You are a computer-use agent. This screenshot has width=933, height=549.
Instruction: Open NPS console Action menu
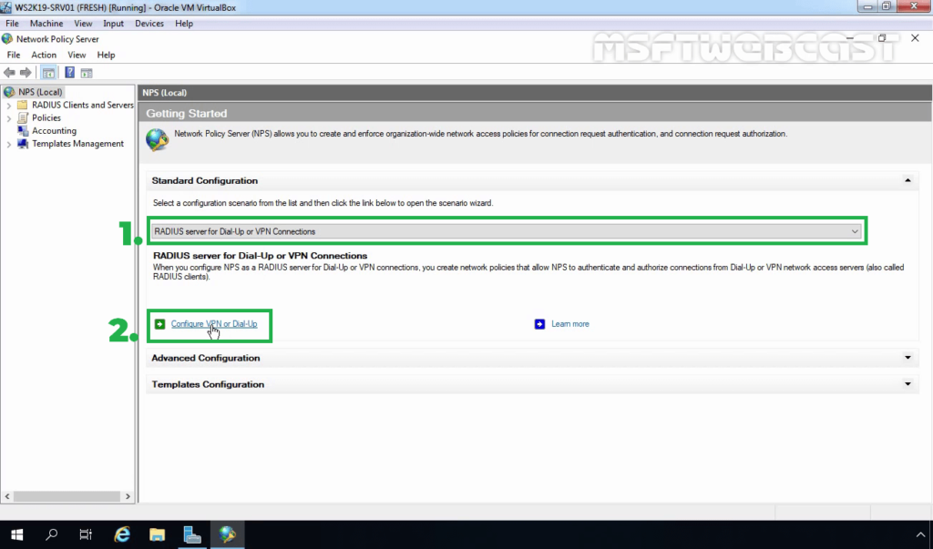(44, 55)
